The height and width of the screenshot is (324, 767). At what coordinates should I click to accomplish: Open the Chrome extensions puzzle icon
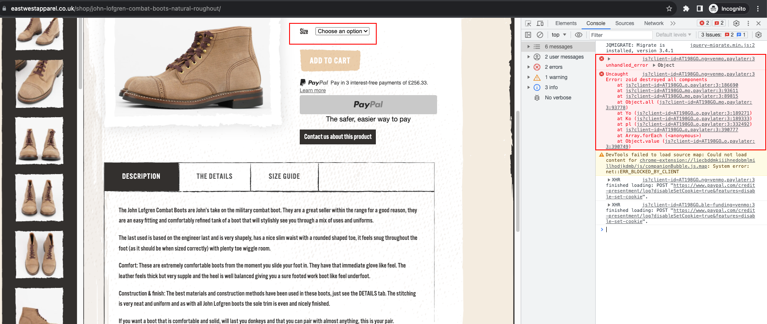coord(686,8)
